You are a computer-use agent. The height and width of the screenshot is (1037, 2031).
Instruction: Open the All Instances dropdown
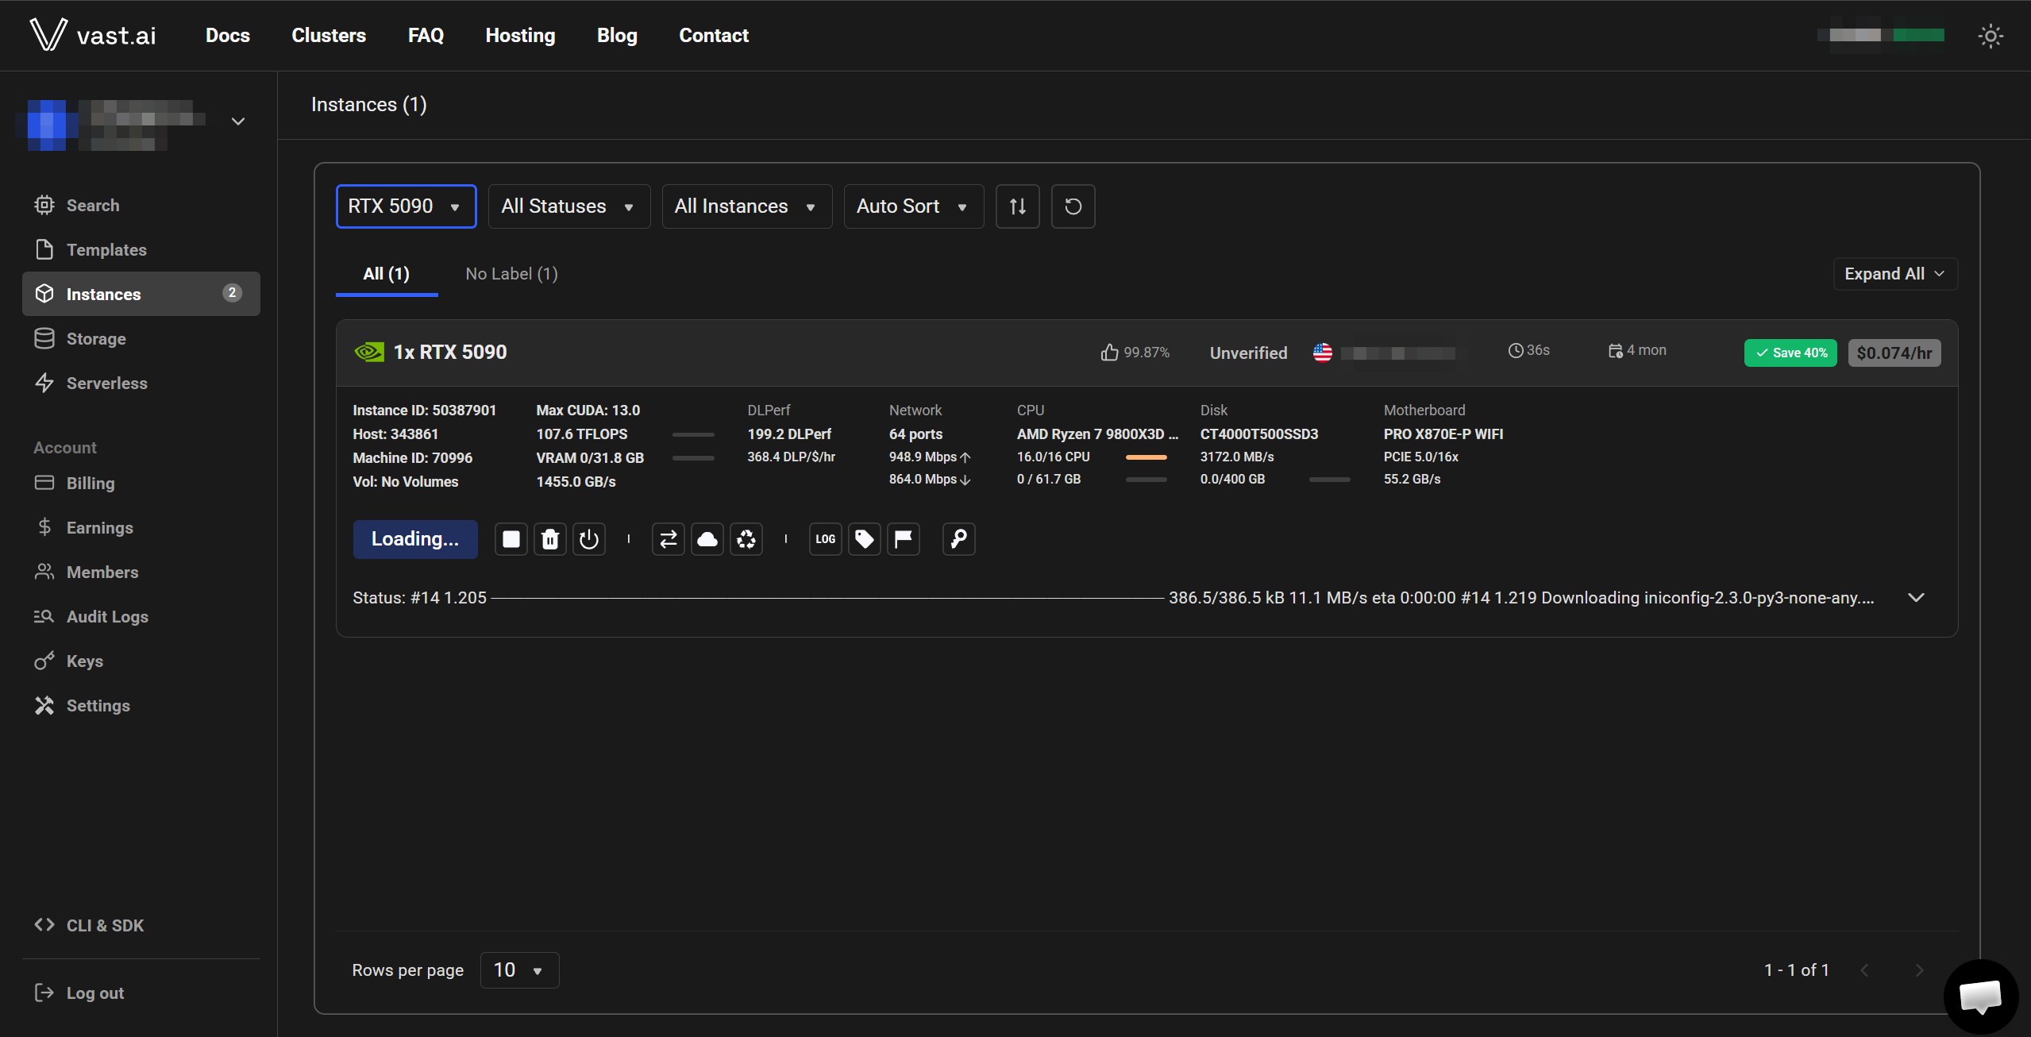point(746,206)
